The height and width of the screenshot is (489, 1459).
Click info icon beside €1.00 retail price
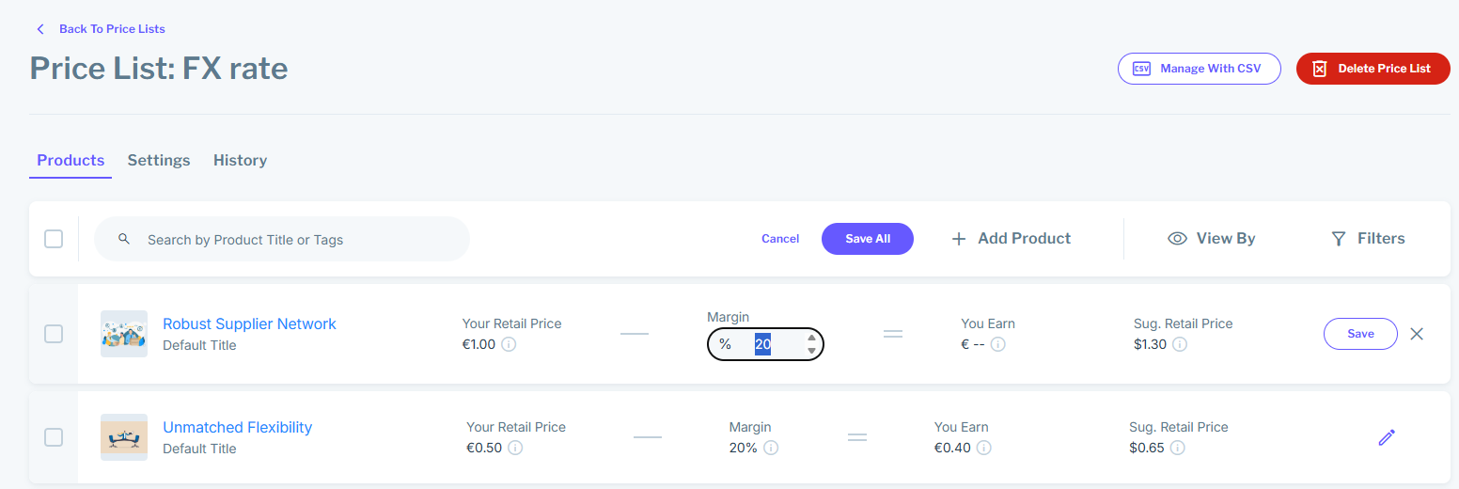click(509, 344)
